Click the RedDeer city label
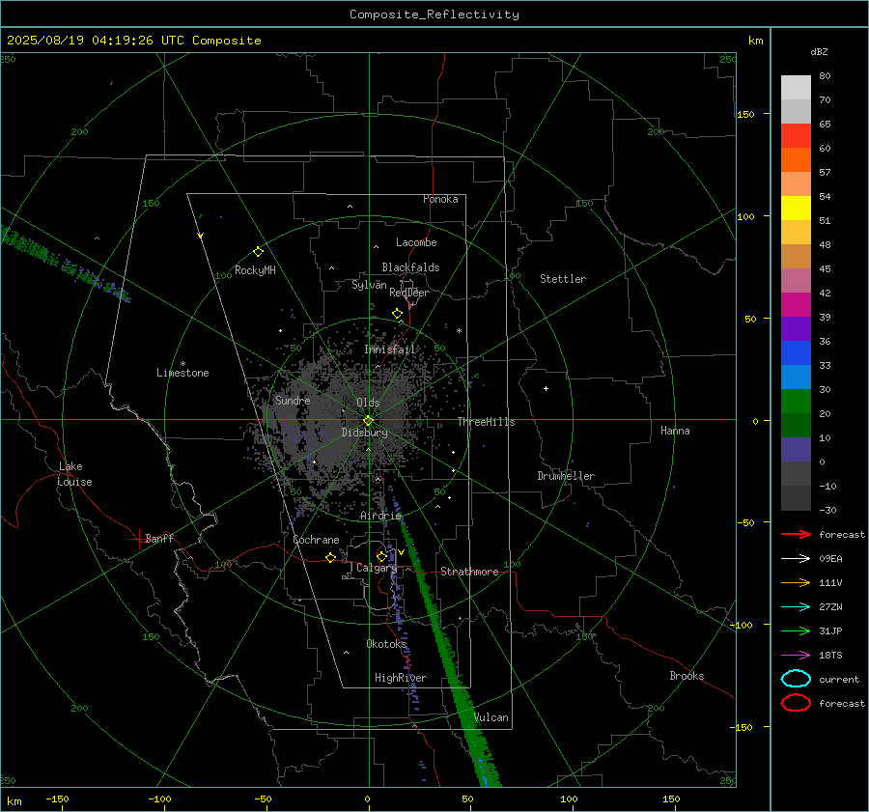This screenshot has height=812, width=869. [x=409, y=293]
